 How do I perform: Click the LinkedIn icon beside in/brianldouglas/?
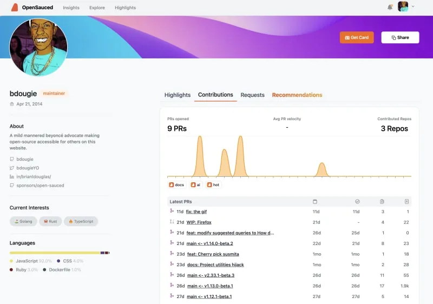(x=12, y=177)
